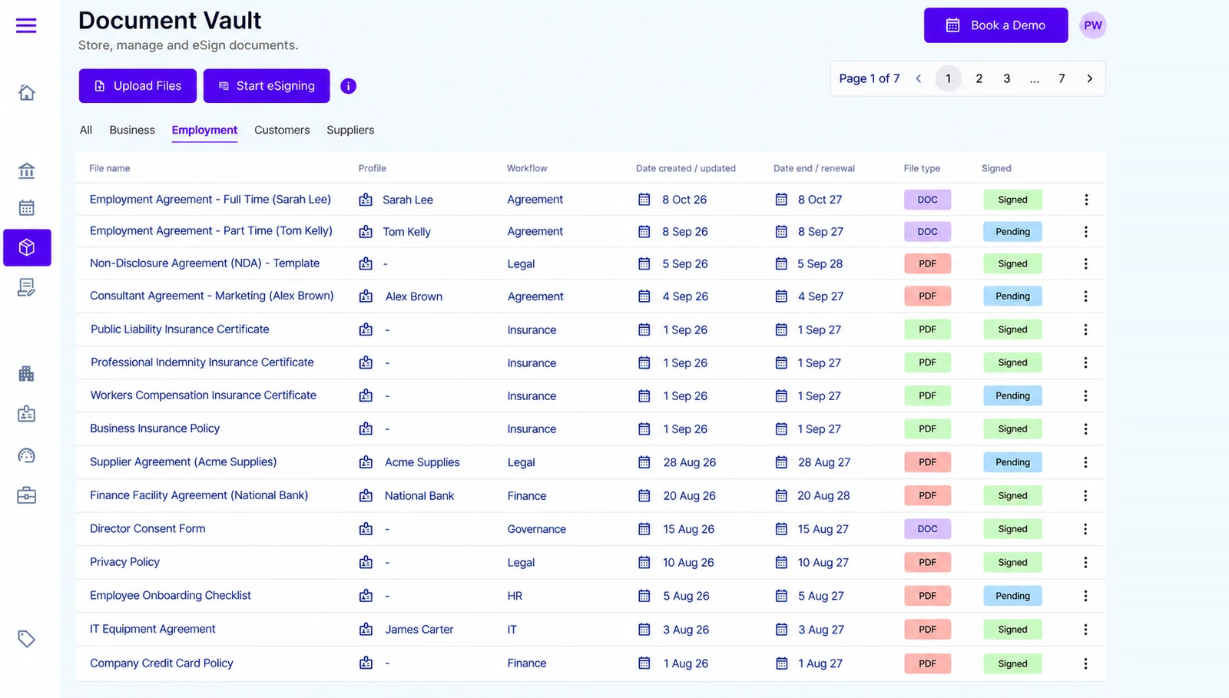Image resolution: width=1229 pixels, height=698 pixels.
Task: Click the Start eSigning button
Action: 267,86
